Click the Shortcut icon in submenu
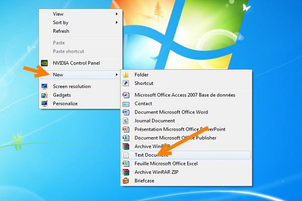Image resolution: width=302 pixels, height=201 pixels. tap(126, 83)
